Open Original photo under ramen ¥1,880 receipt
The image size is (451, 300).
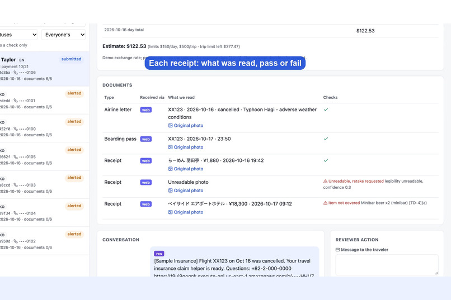[x=186, y=169]
